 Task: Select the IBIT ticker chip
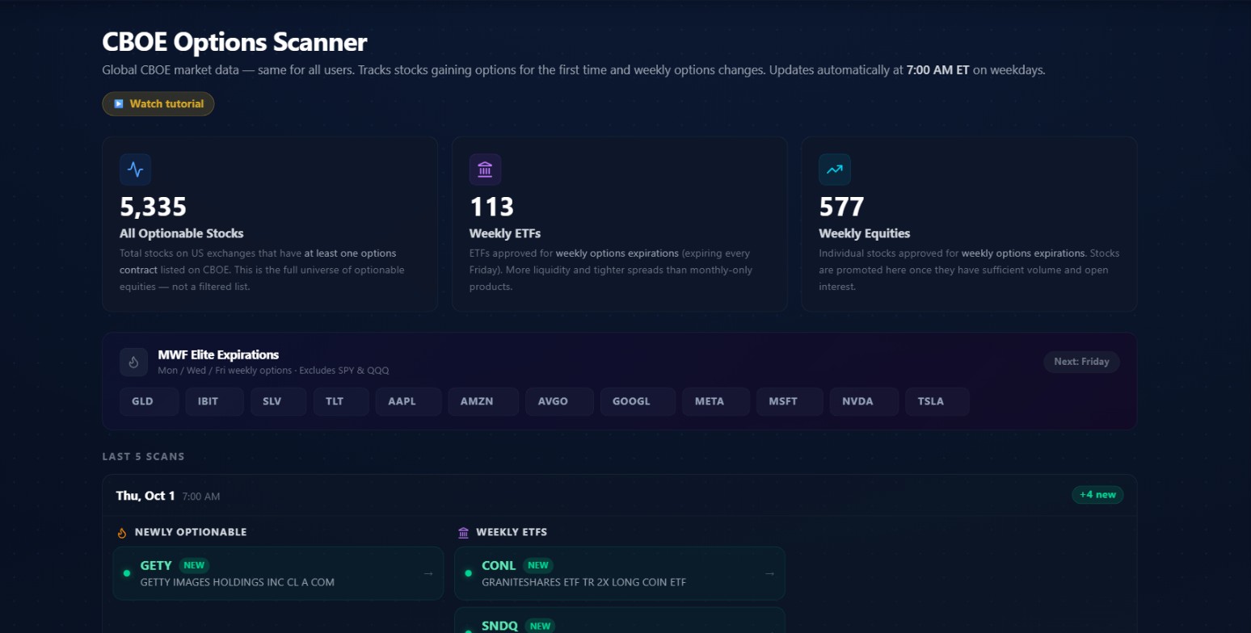[x=214, y=401]
